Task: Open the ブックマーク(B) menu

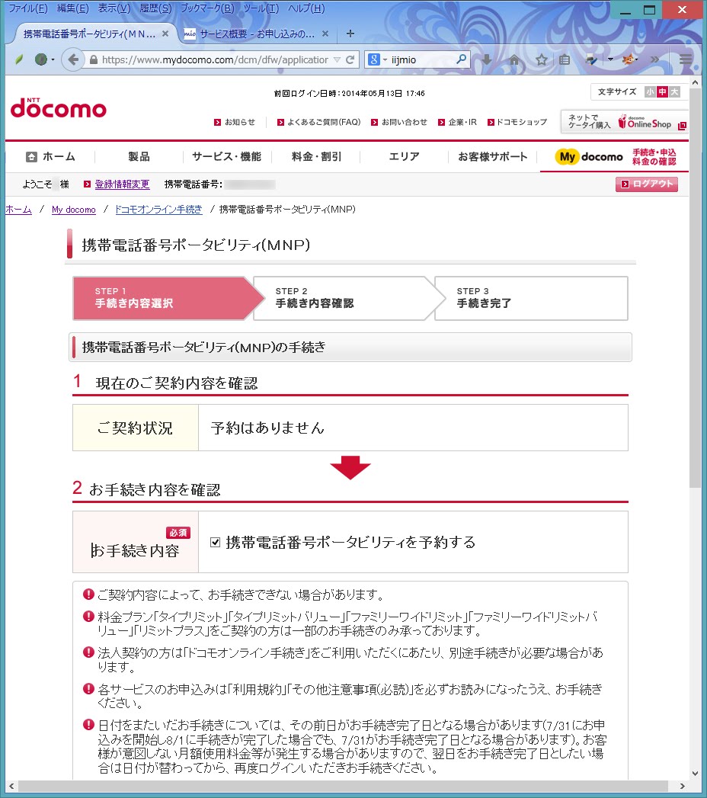Action: [x=207, y=8]
